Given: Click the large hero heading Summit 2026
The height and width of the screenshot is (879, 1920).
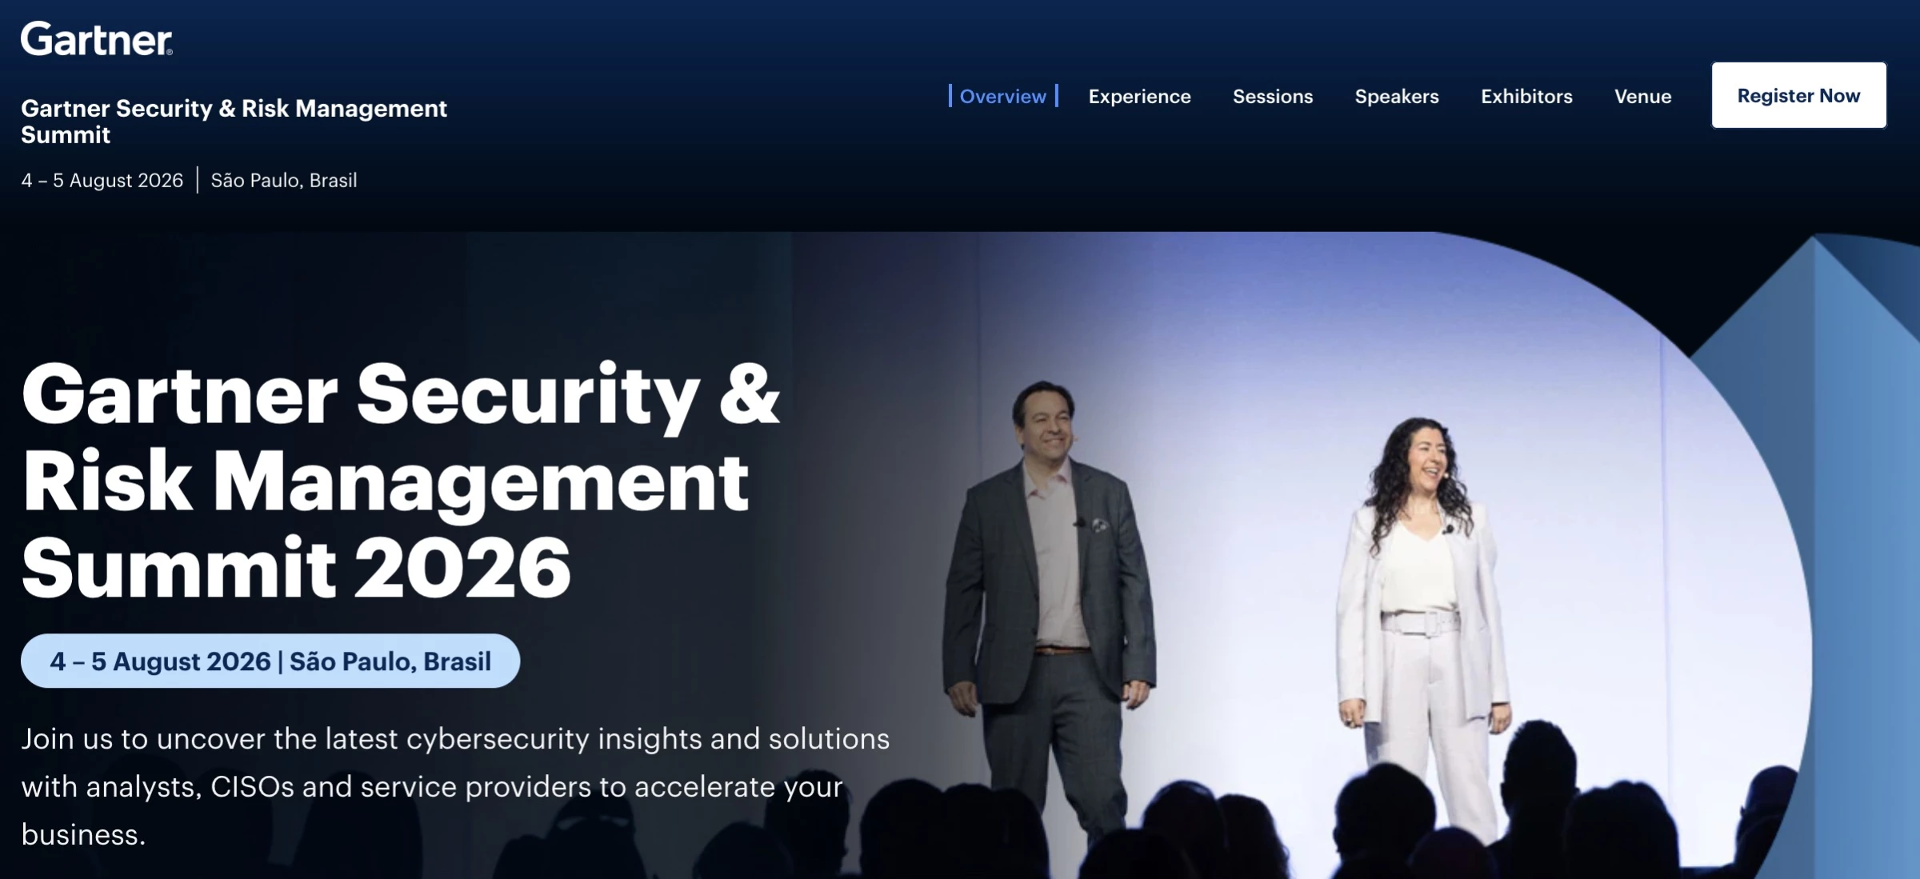Looking at the screenshot, I should [x=296, y=567].
